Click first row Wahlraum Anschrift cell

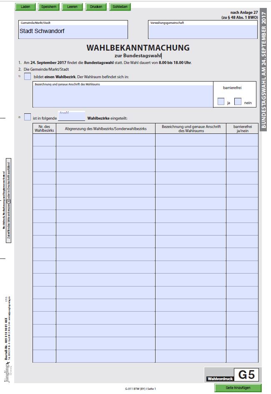point(191,140)
